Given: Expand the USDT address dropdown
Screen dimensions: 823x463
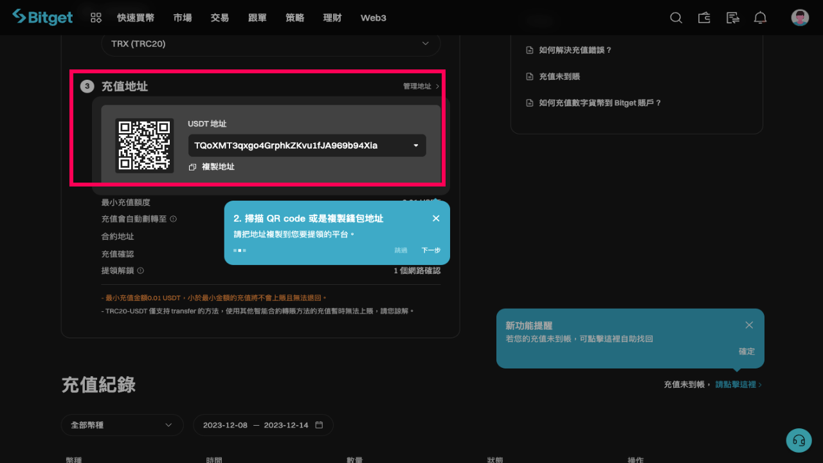Looking at the screenshot, I should click(307, 145).
